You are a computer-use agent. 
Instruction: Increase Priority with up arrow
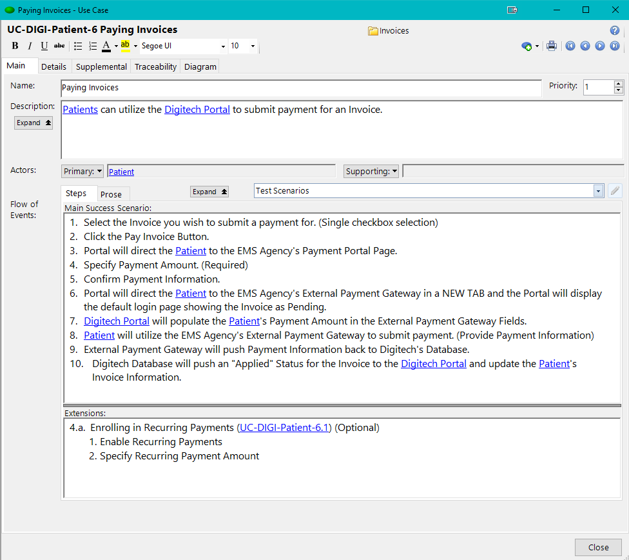619,84
